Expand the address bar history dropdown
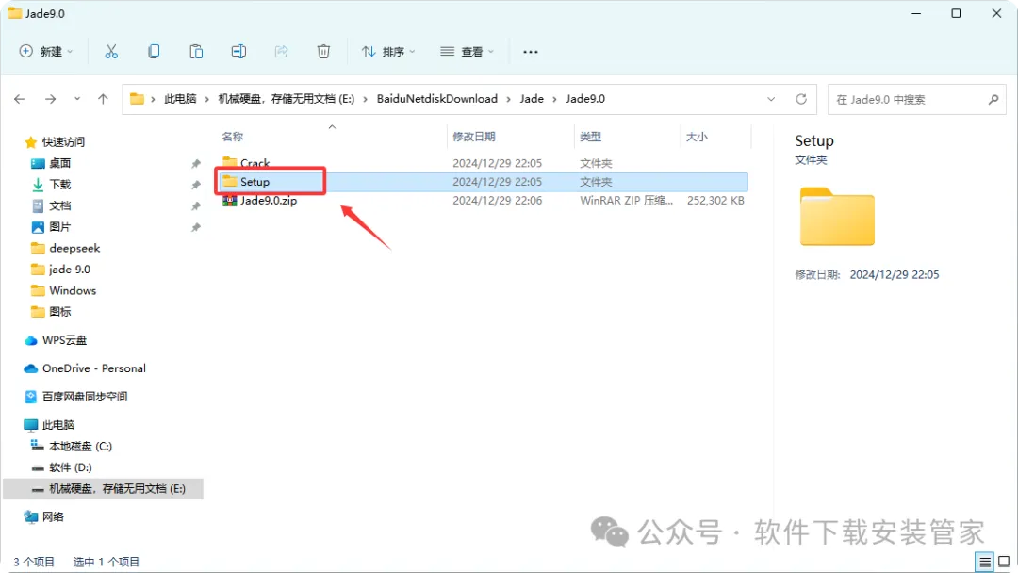Viewport: 1018px width, 573px height. click(x=771, y=99)
